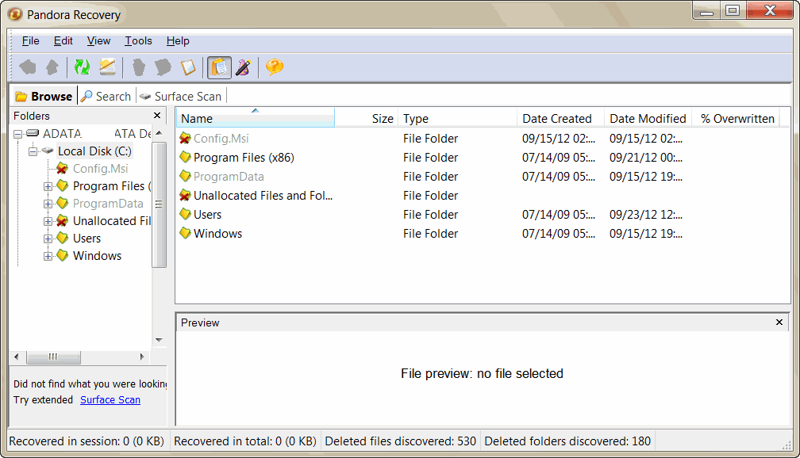The image size is (800, 458).
Task: Click the folder tree scroll-left arrow
Action: coord(17,357)
